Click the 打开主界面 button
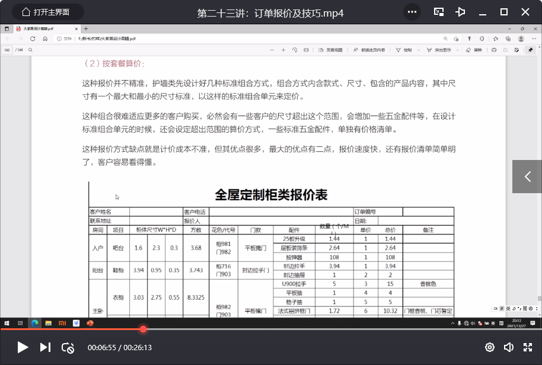Image resolution: width=542 pixels, height=365 pixels. [x=45, y=12]
